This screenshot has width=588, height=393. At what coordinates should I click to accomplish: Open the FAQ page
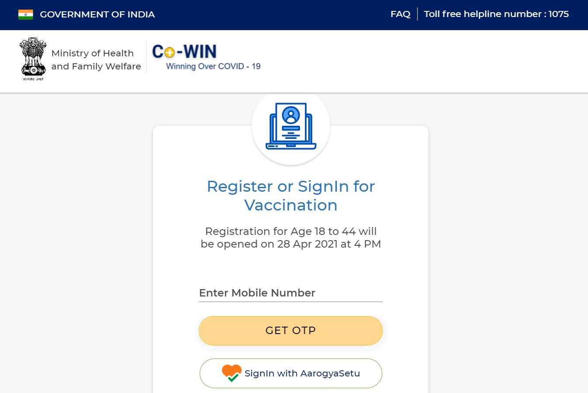tap(401, 14)
